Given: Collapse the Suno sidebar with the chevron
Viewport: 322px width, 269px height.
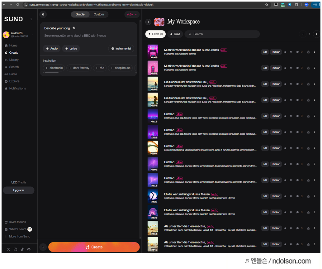Looking at the screenshot, I should pos(31,19).
